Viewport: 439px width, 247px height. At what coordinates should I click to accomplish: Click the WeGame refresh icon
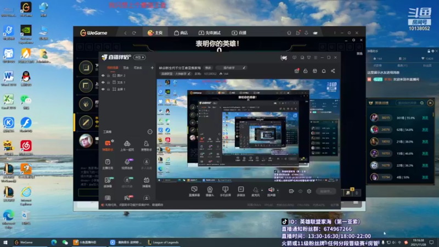pos(134,33)
